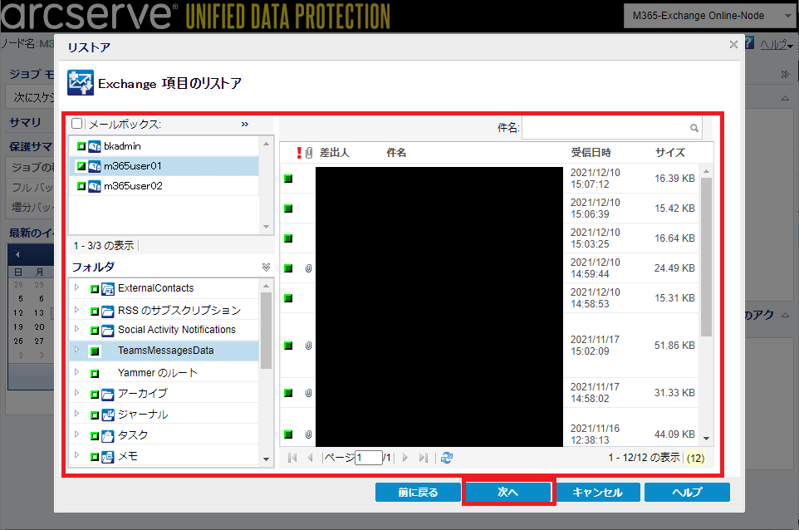Sort by 受信日時 column header
Screen dimensions: 799x530
591,152
